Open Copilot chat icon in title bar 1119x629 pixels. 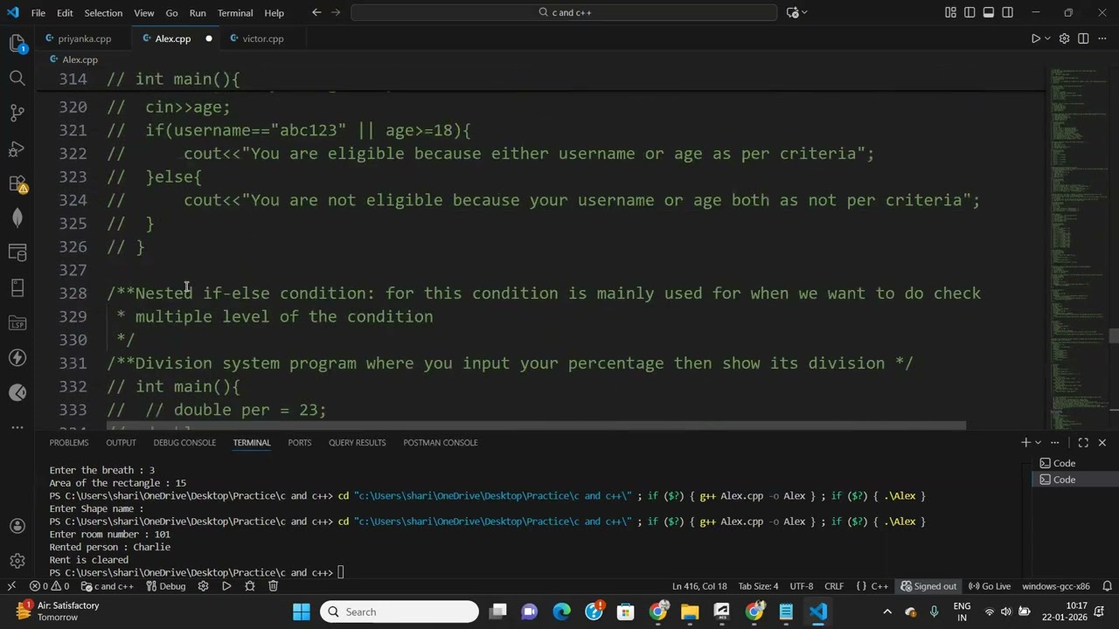tap(792, 12)
